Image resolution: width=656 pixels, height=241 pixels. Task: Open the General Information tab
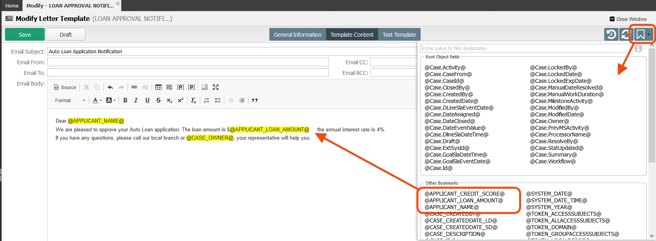(x=298, y=34)
